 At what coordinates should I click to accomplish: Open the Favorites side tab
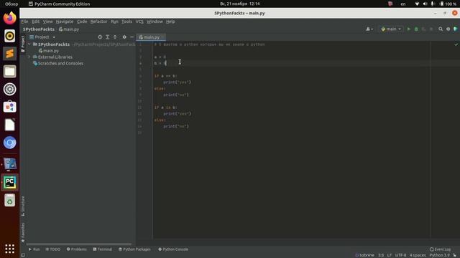point(23,232)
